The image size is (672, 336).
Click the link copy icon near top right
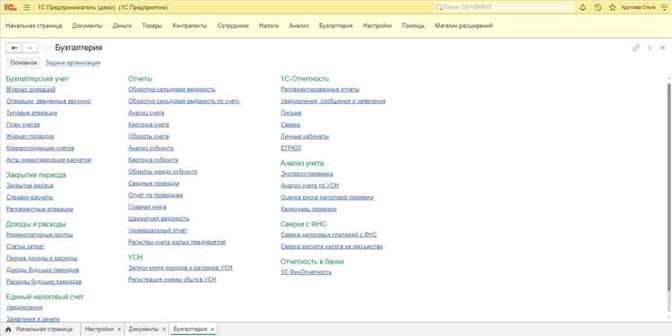click(636, 48)
